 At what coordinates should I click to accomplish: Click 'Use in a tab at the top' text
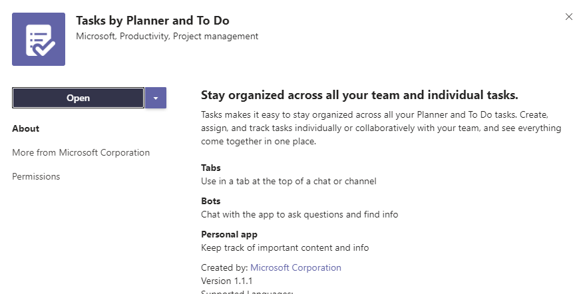289,181
